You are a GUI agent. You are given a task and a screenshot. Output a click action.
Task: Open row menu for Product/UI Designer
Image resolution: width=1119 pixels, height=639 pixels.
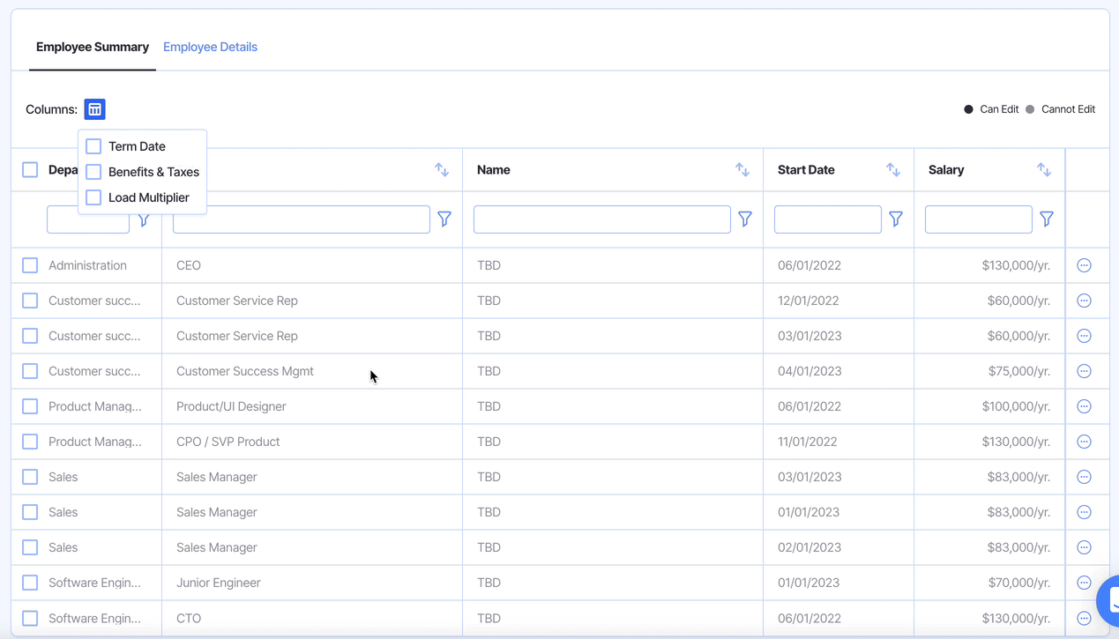(x=1085, y=406)
